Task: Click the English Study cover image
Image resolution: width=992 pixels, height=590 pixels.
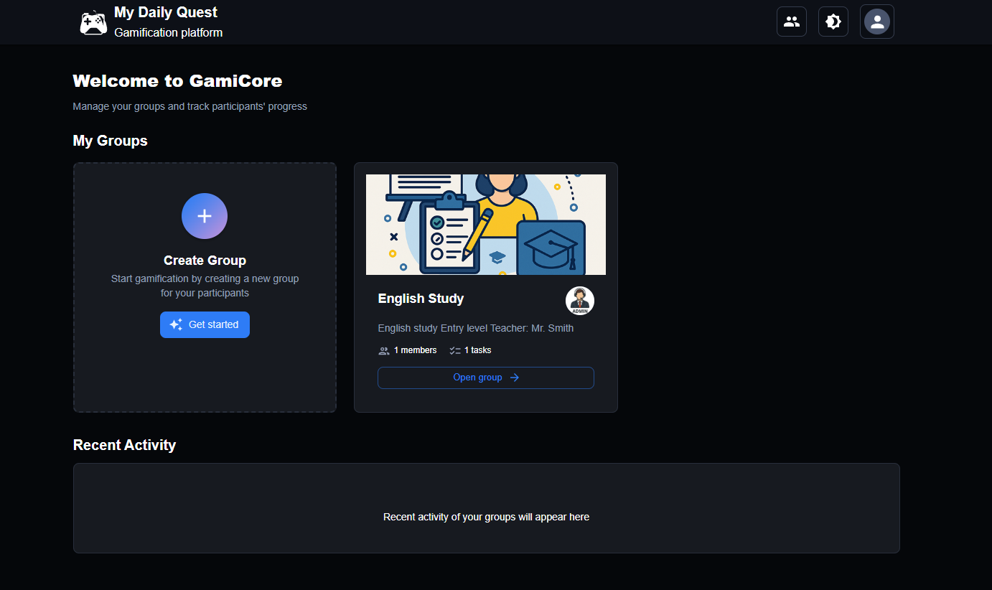Action: [485, 225]
